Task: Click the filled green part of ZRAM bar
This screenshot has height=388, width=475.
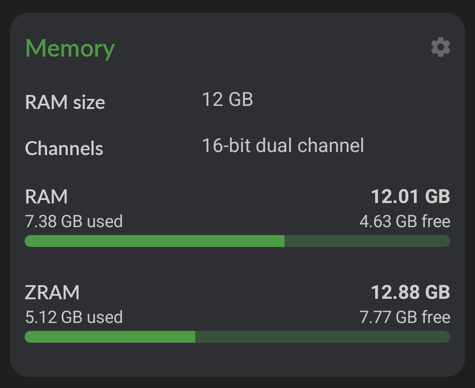Action: pyautogui.click(x=110, y=337)
